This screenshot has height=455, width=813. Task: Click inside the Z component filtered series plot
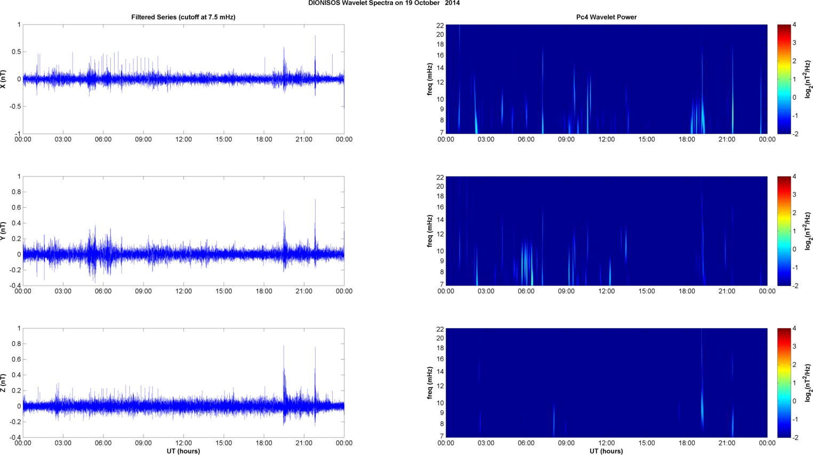[x=183, y=383]
